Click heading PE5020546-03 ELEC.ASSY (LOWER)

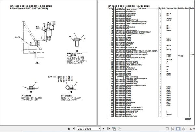[x=29, y=8]
